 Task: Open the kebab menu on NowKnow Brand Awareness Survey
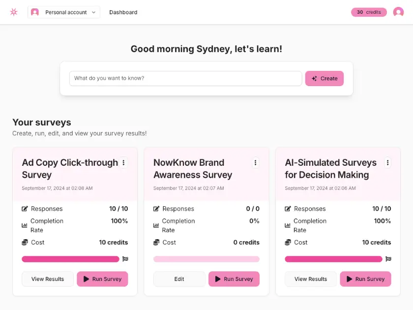pyautogui.click(x=255, y=162)
